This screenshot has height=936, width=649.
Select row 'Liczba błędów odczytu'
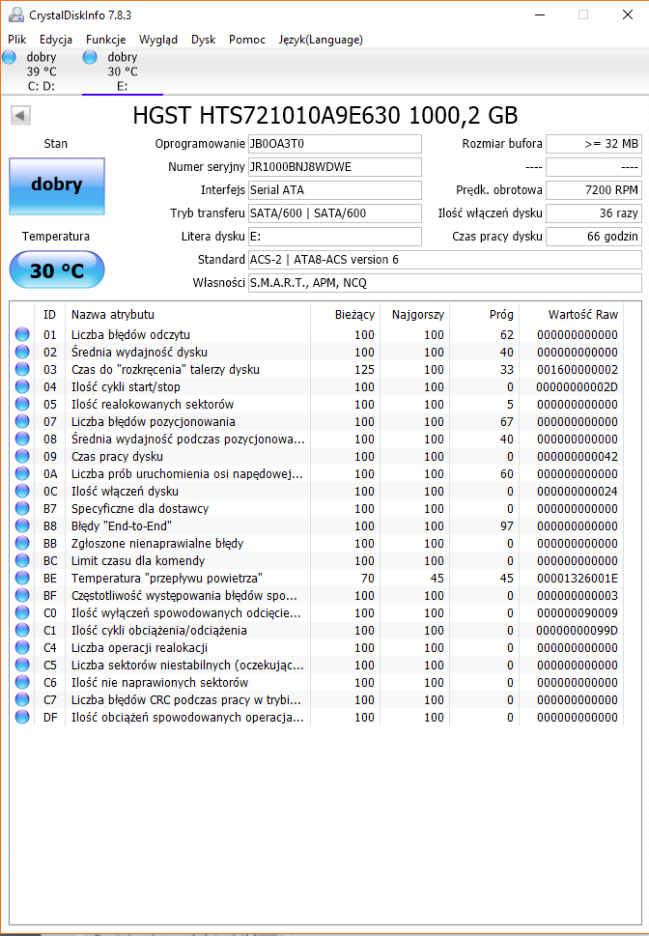point(317,335)
